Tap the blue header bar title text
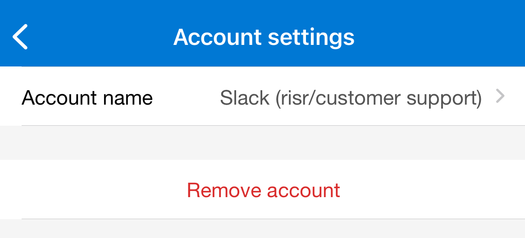 point(264,36)
